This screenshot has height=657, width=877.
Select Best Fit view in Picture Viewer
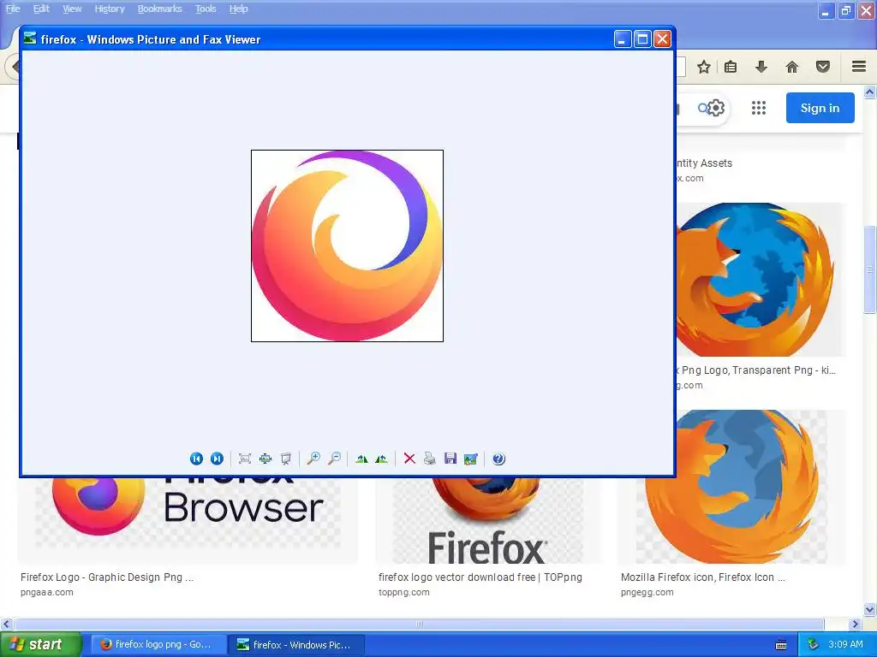coord(244,459)
